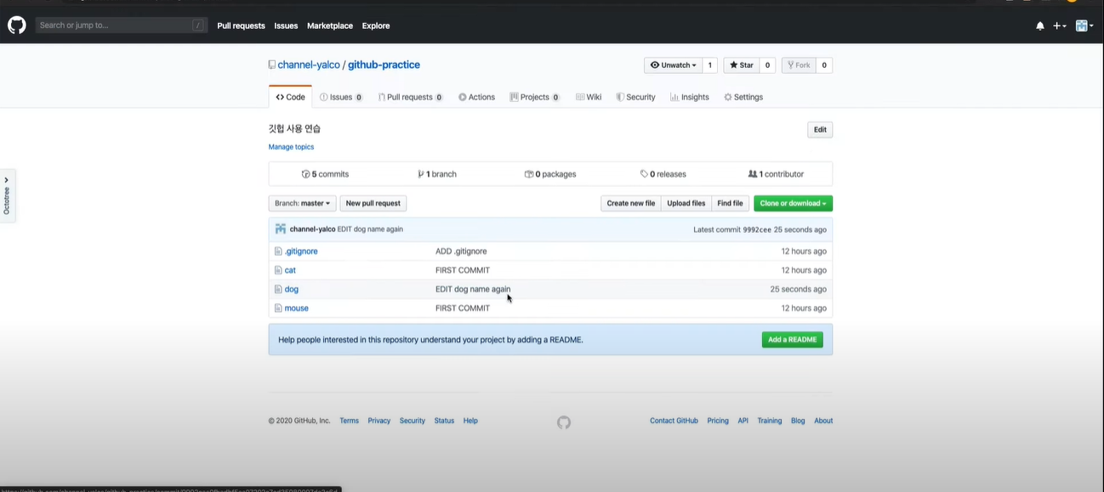Open latest commit hash 9992cee

(756, 229)
